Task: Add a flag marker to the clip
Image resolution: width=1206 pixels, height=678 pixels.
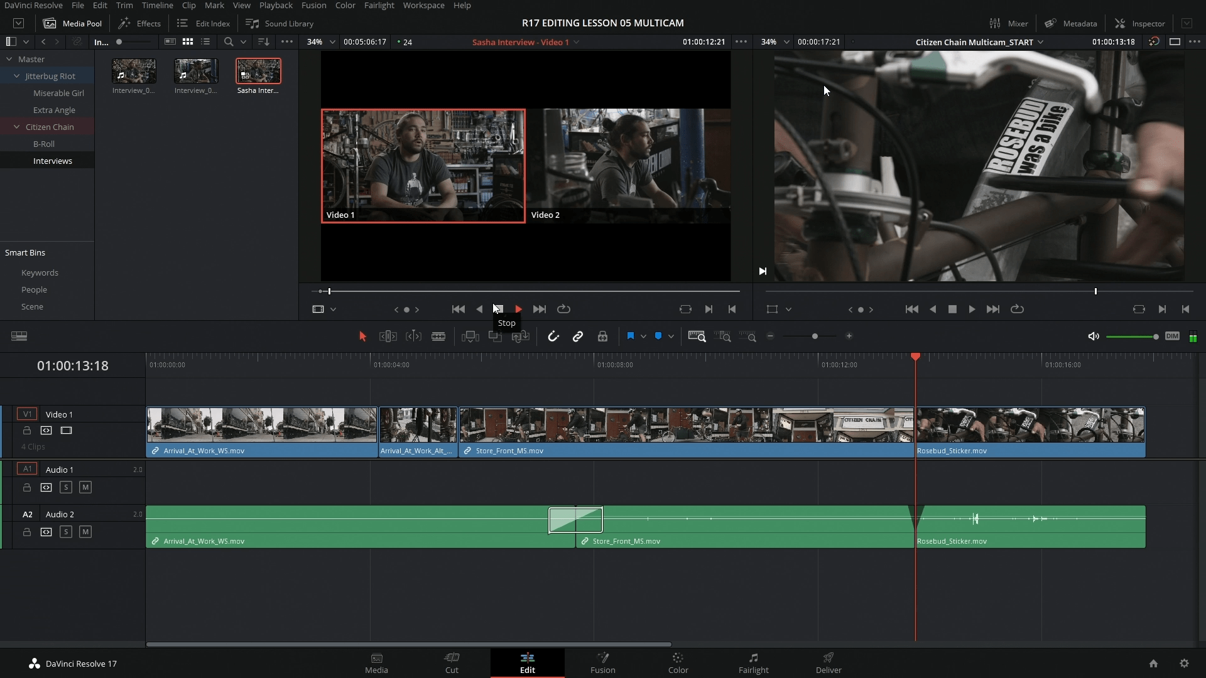Action: tap(632, 336)
